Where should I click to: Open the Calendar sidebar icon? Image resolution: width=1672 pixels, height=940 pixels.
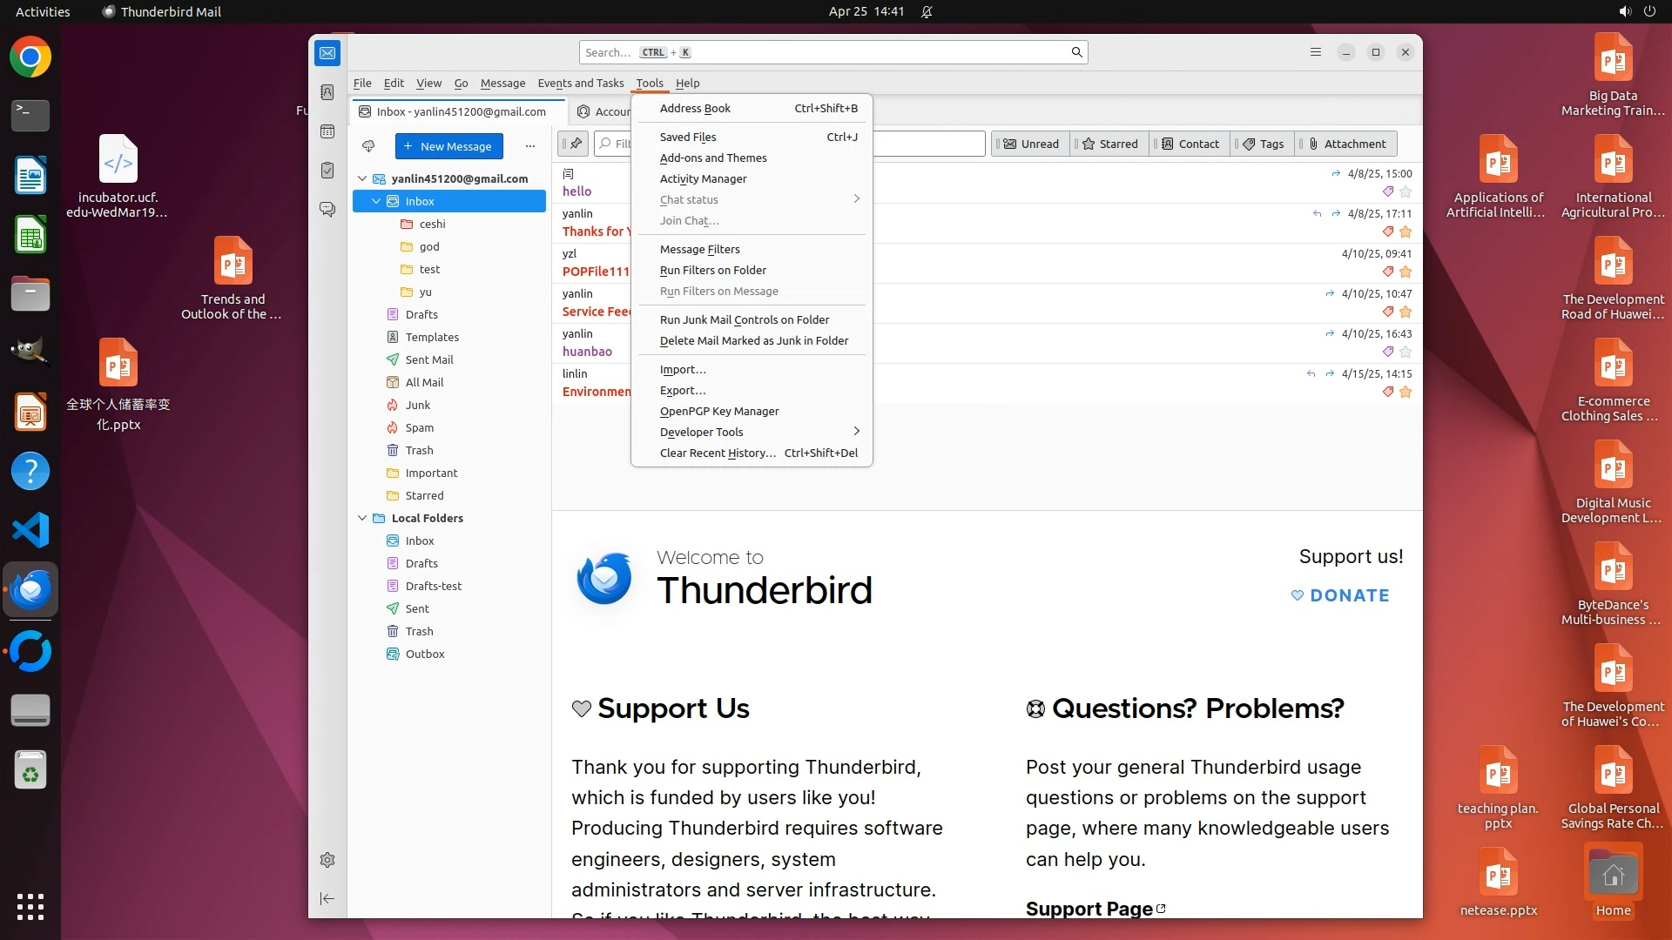(327, 131)
